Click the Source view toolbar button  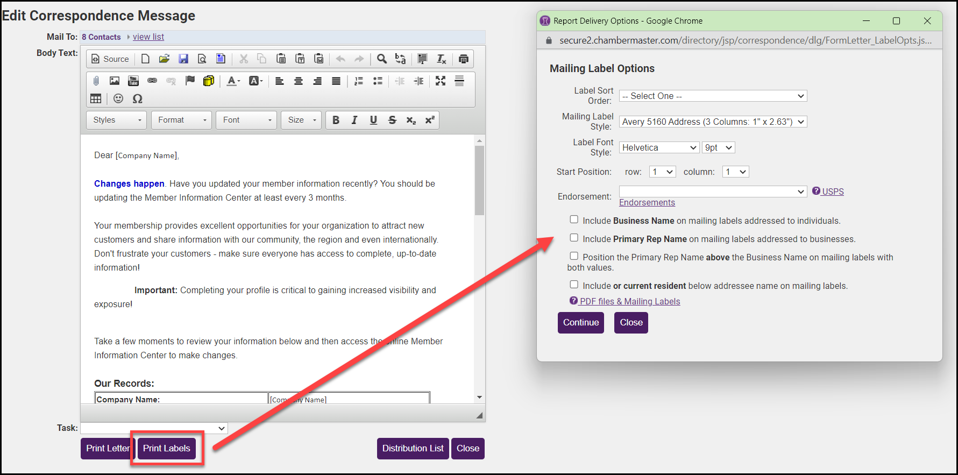pyautogui.click(x=110, y=59)
